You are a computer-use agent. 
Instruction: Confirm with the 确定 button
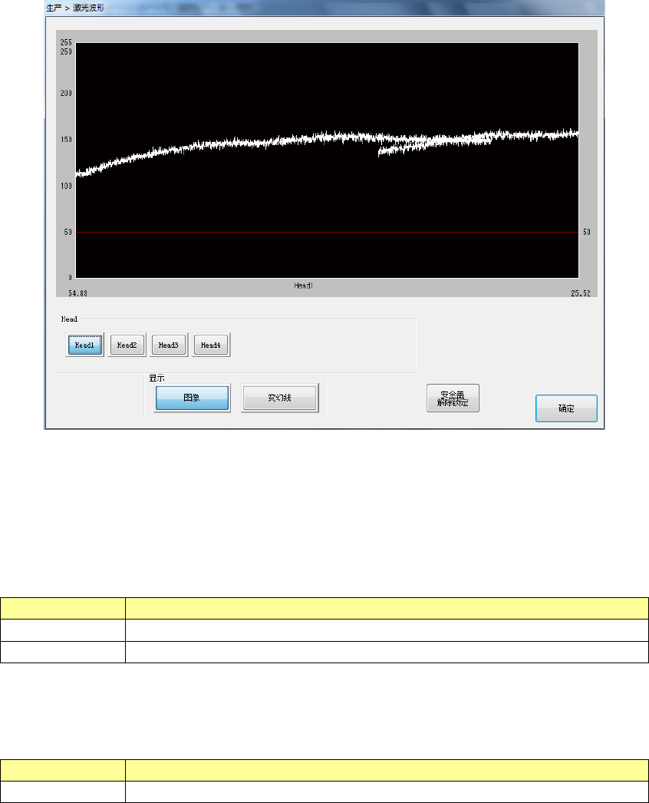566,408
